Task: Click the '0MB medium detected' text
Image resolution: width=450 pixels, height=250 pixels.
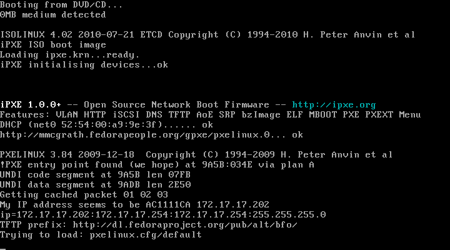Action: (52, 15)
